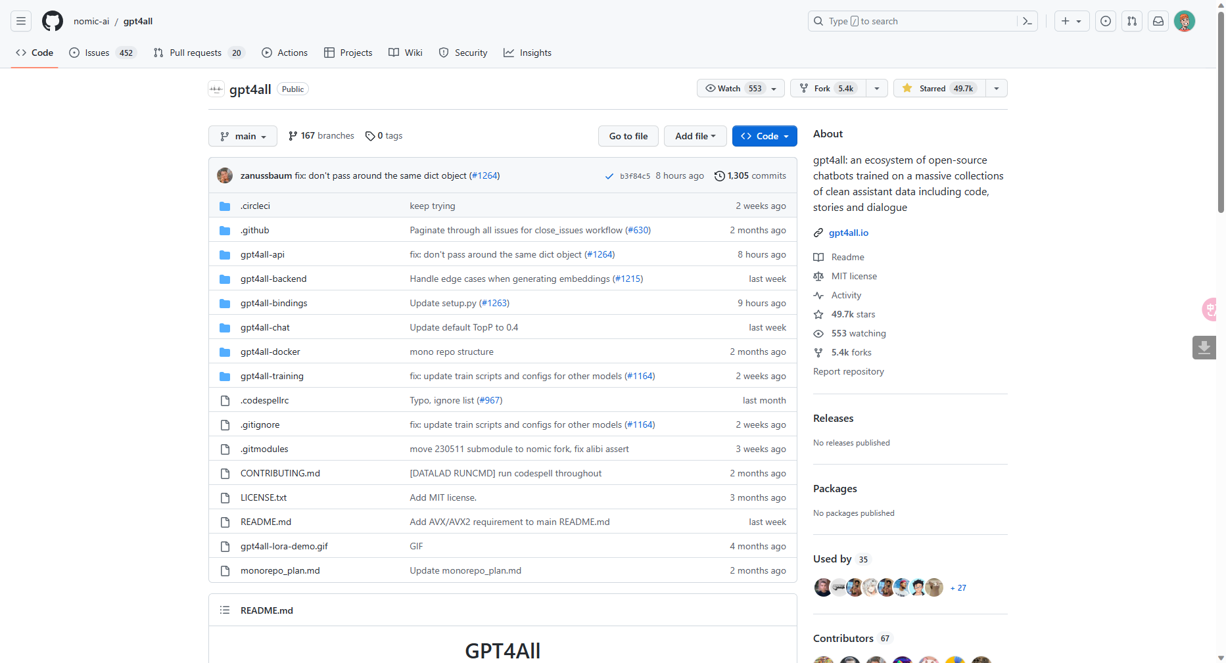The image size is (1226, 663).
Task: Click the LICENSE.txt file icon
Action: coord(225,497)
